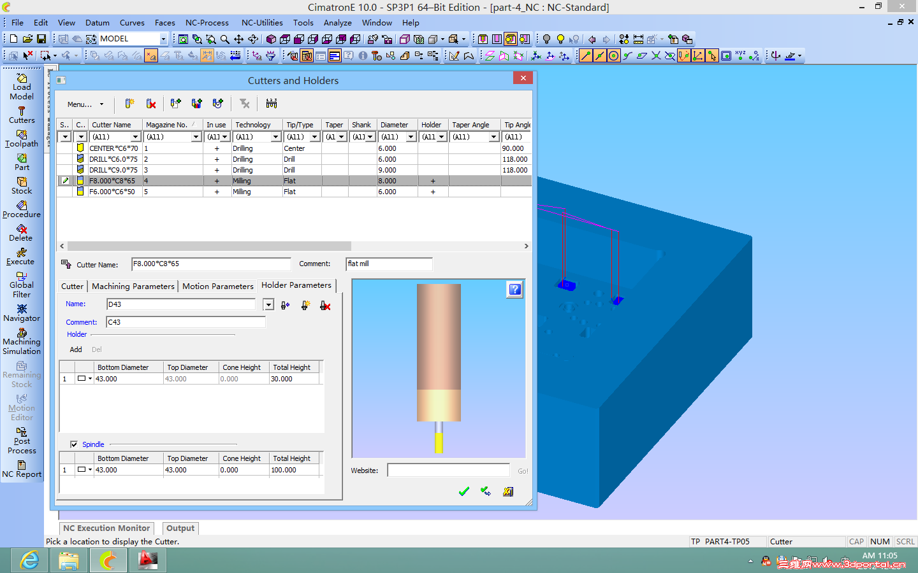Click the Open file icon in main toolbar
The height and width of the screenshot is (573, 918).
(27, 39)
